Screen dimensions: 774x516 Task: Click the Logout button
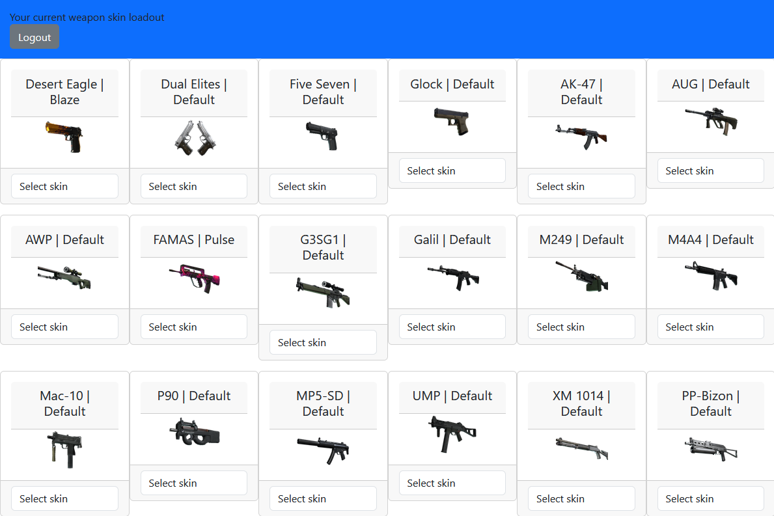coord(35,37)
